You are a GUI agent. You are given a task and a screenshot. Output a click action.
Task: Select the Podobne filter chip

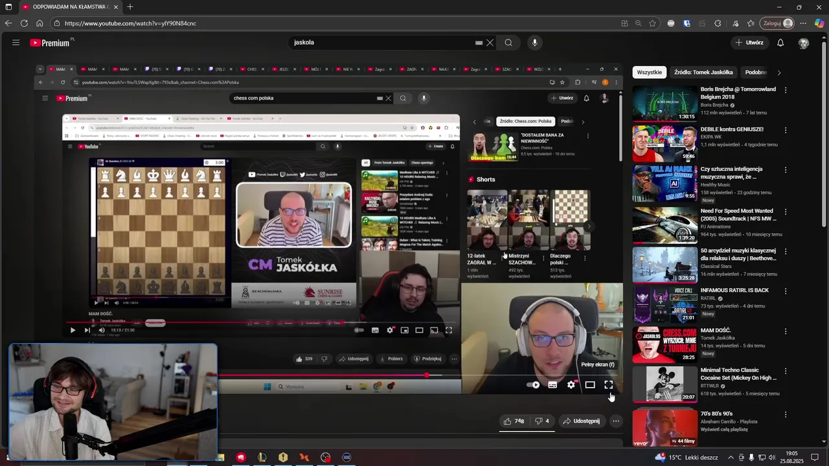(755, 72)
